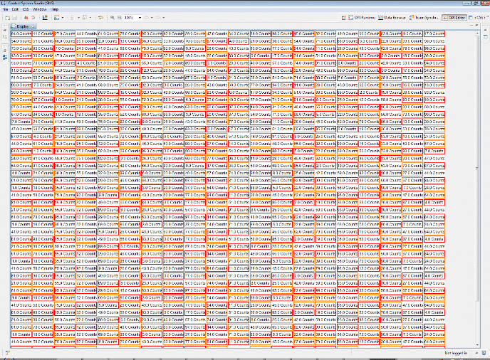
Task: Click the Zoom In magnifier icon
Action: point(113,17)
